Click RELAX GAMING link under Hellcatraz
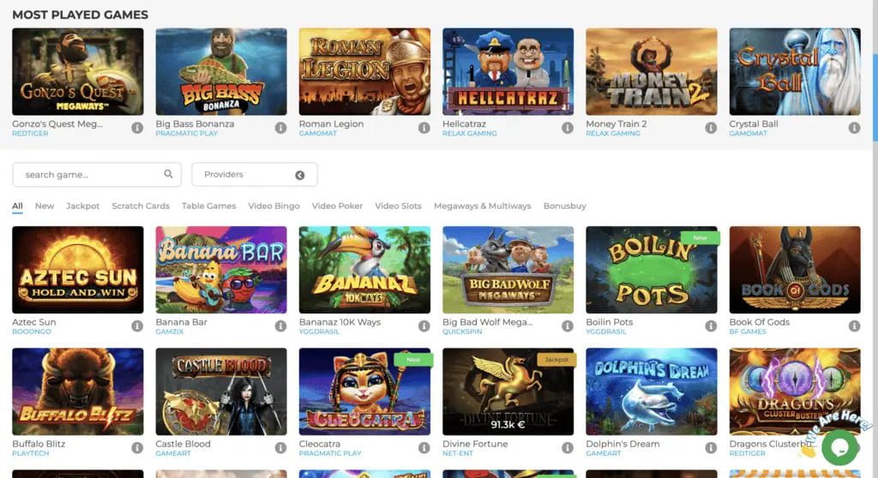This screenshot has height=478, width=878. [x=469, y=134]
